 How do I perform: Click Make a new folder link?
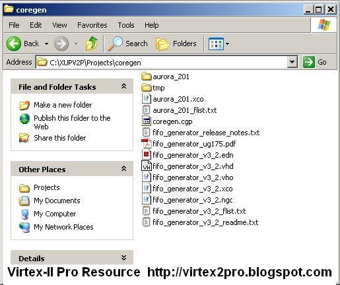coord(63,105)
